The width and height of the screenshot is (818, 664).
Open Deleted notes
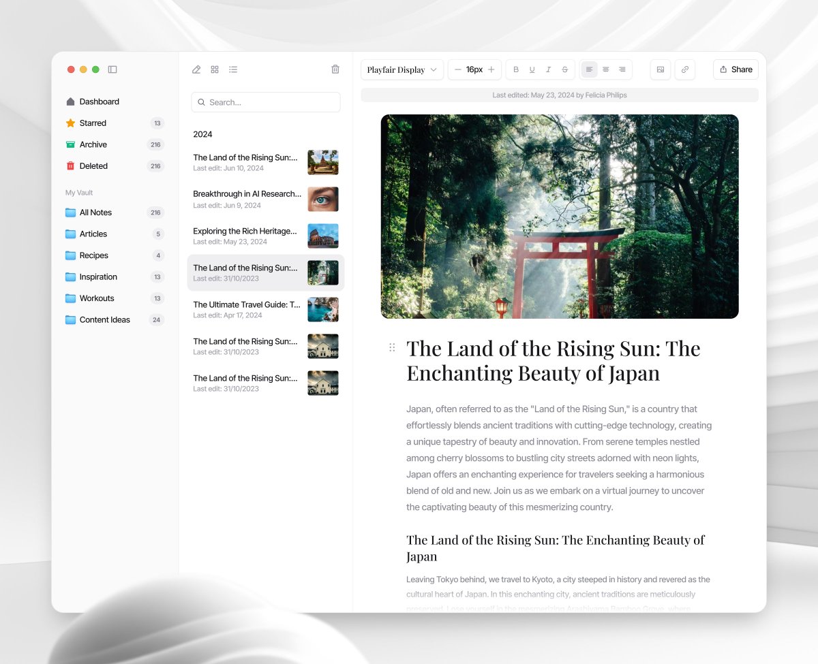(115, 166)
